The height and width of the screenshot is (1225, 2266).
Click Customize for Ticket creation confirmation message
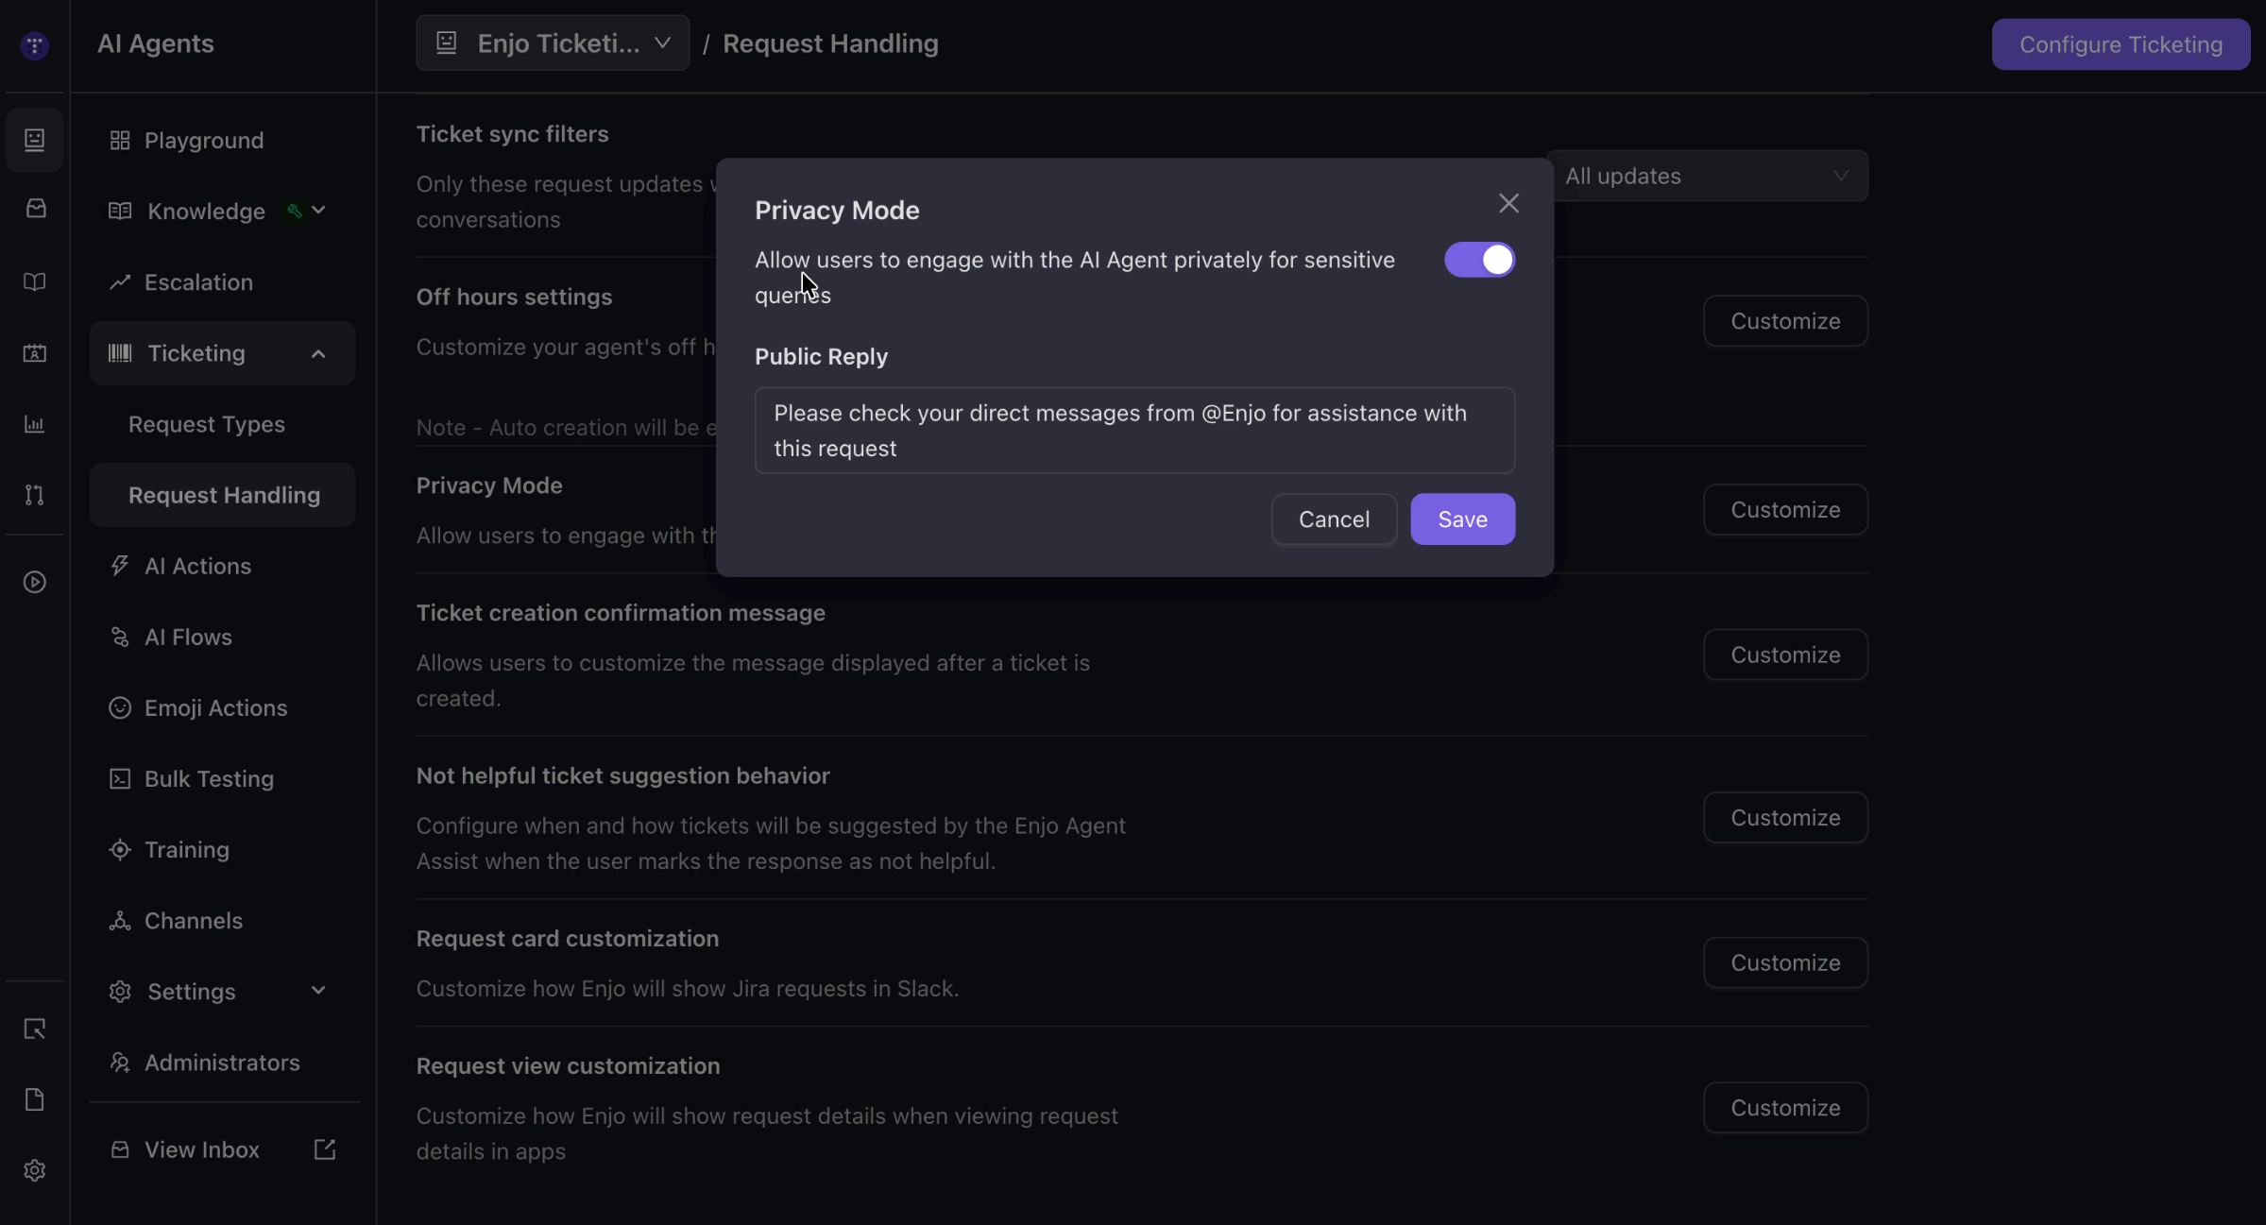click(x=1785, y=655)
